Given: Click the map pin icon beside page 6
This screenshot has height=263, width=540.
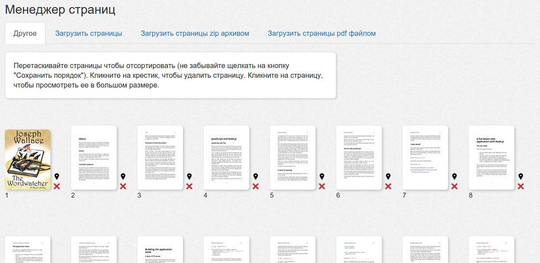Looking at the screenshot, I should 388,177.
